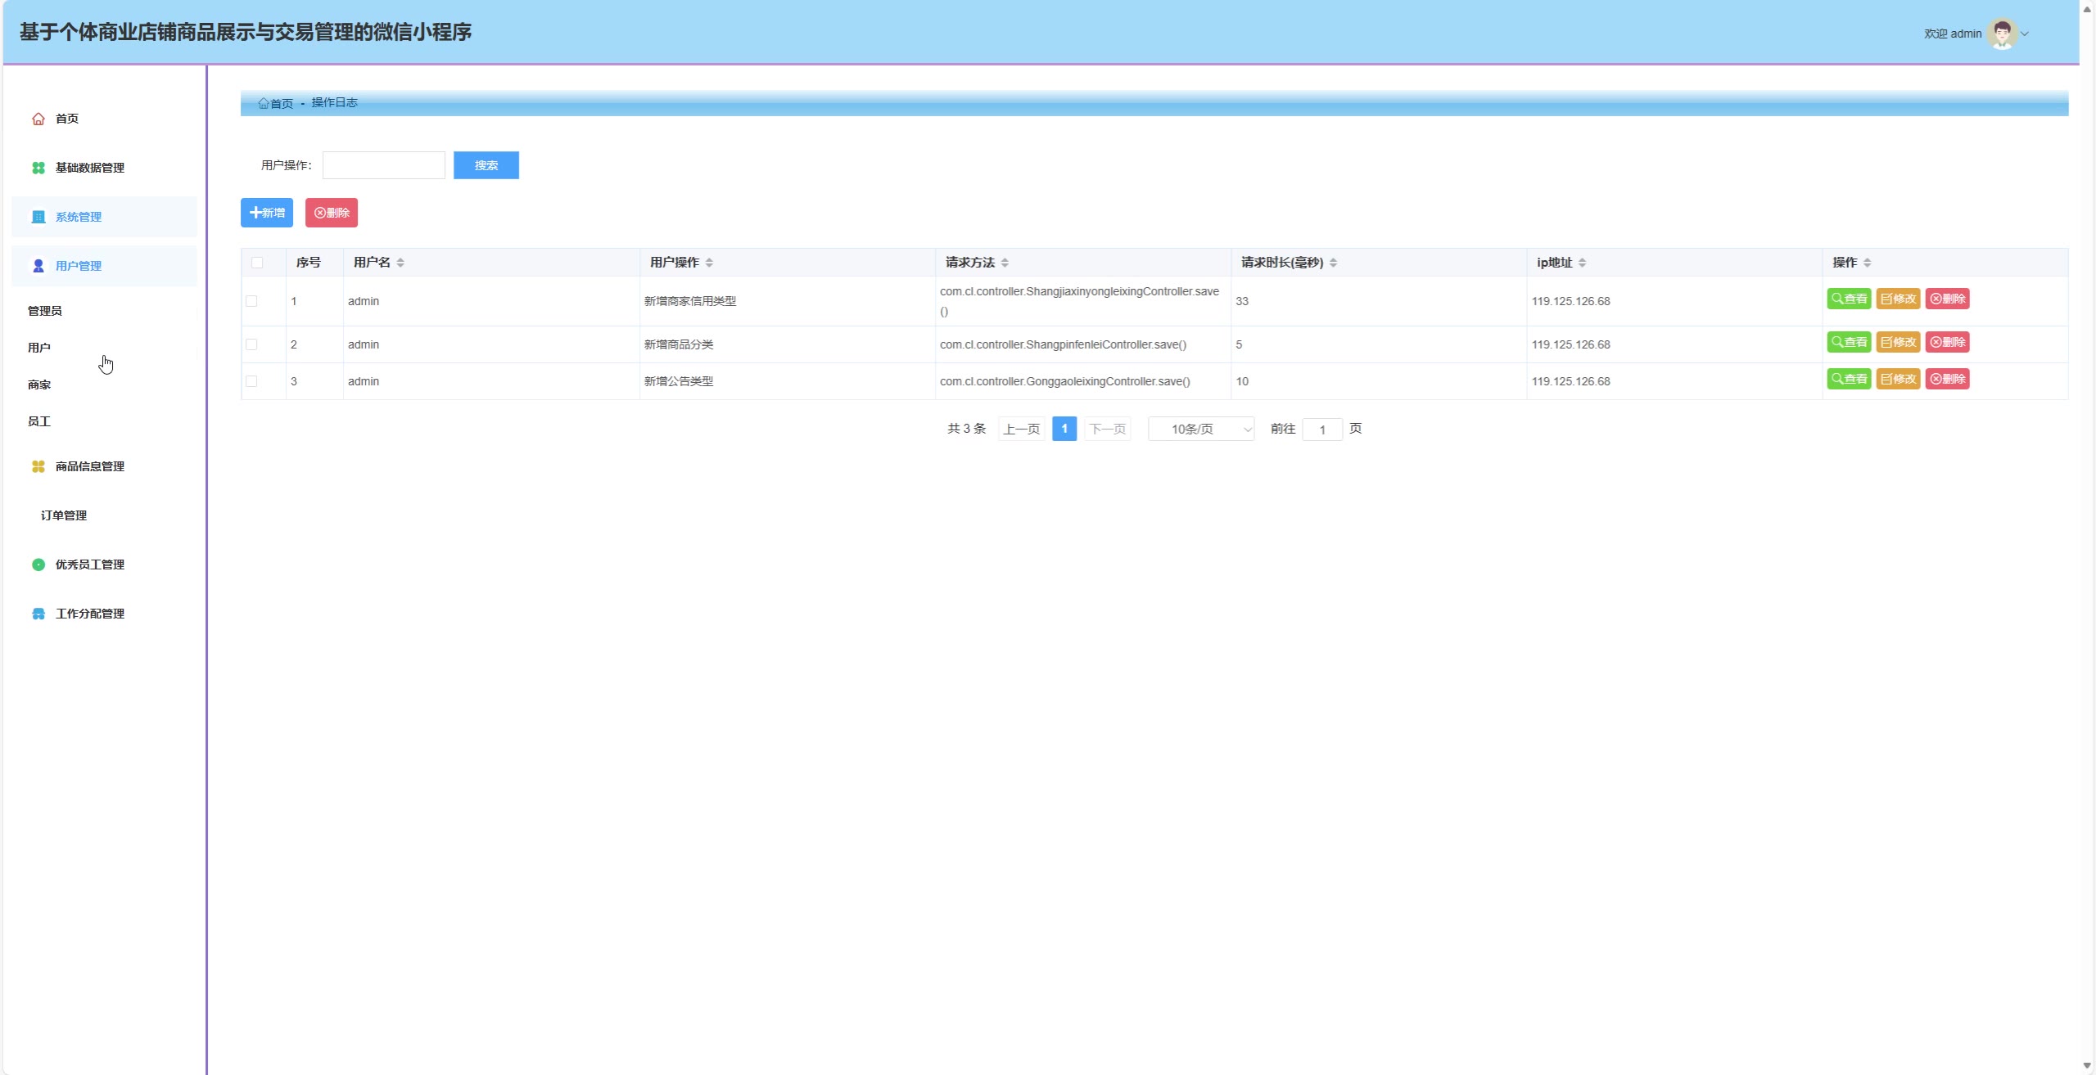Click the 系统管理 building icon
Image resolution: width=2096 pixels, height=1075 pixels.
click(x=38, y=217)
